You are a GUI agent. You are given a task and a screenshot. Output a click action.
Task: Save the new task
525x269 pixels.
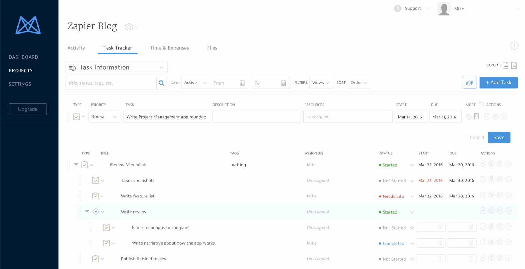point(499,137)
